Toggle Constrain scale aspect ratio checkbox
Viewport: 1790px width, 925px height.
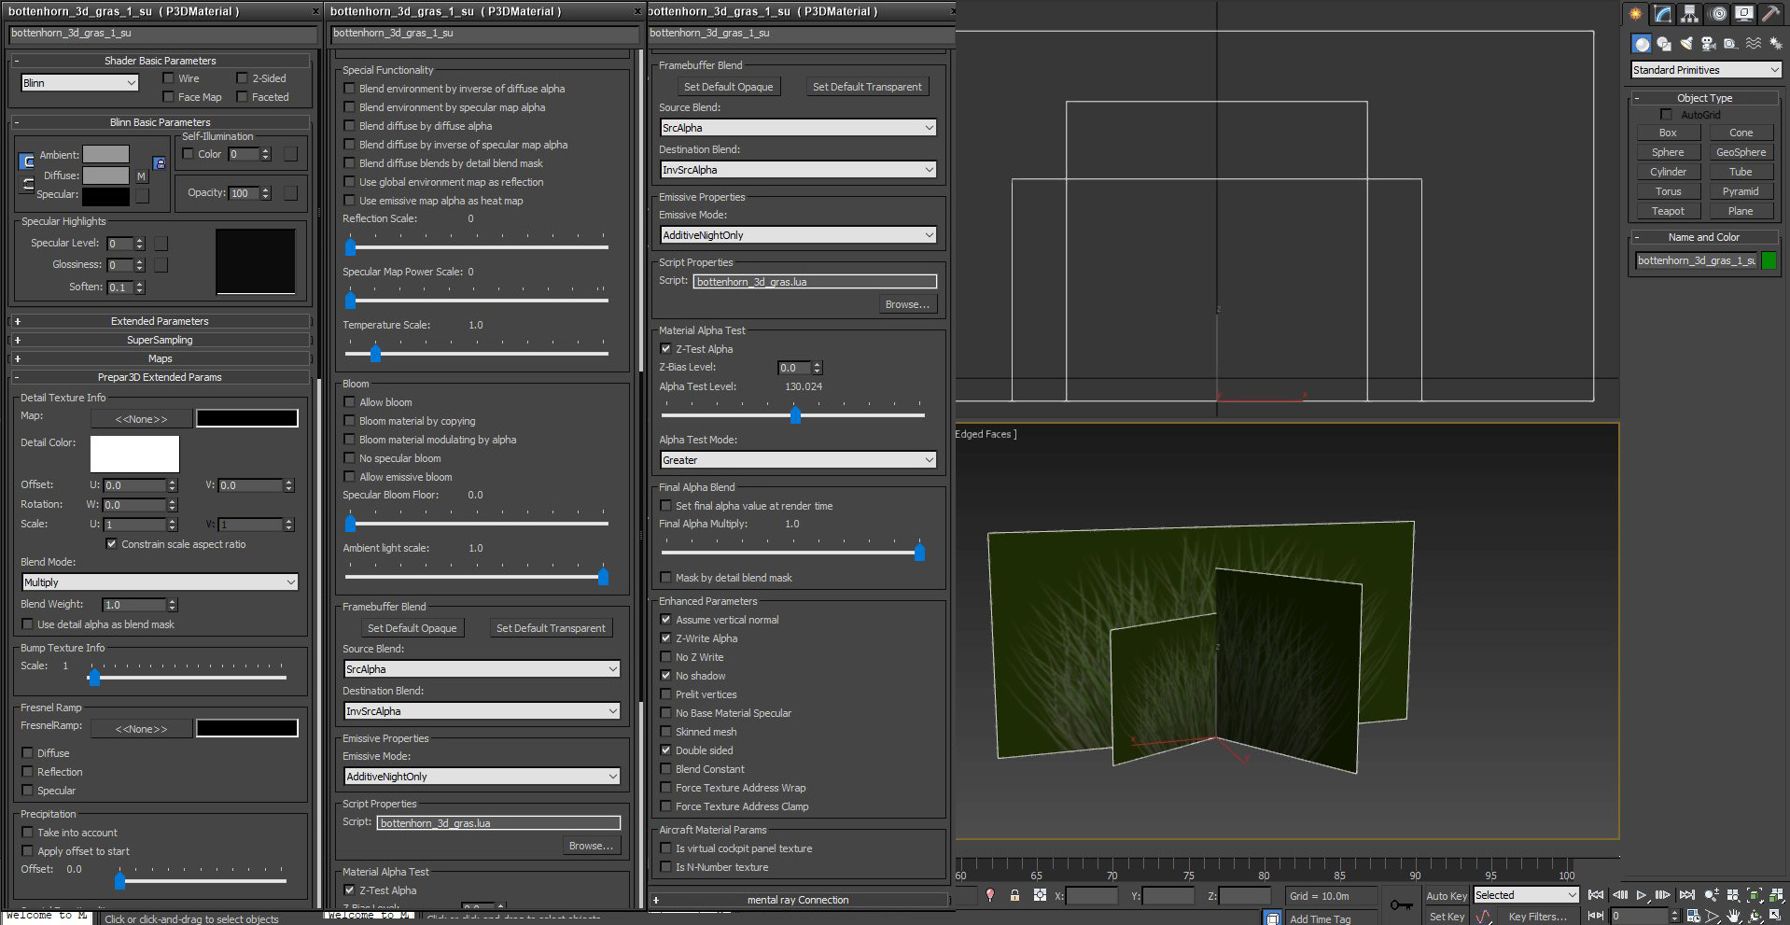click(x=112, y=544)
